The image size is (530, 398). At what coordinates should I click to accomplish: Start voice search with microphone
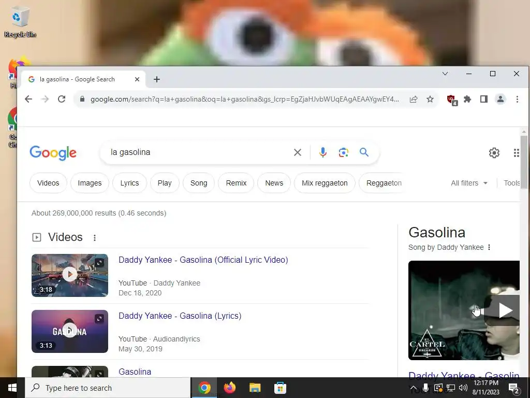click(x=323, y=152)
